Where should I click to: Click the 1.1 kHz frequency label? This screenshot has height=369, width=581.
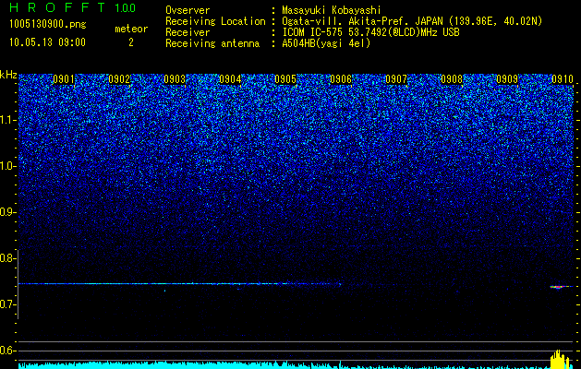click(7, 120)
